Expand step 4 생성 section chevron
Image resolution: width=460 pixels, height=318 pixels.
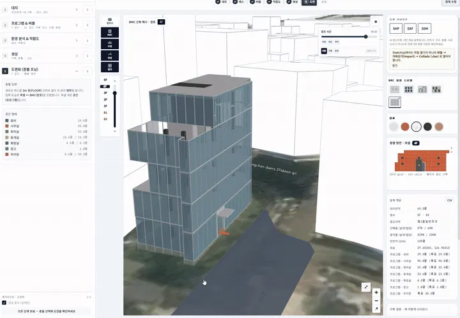[x=77, y=56]
